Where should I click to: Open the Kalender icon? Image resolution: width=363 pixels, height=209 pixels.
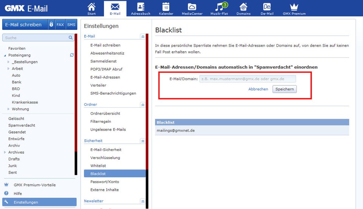coord(166,7)
